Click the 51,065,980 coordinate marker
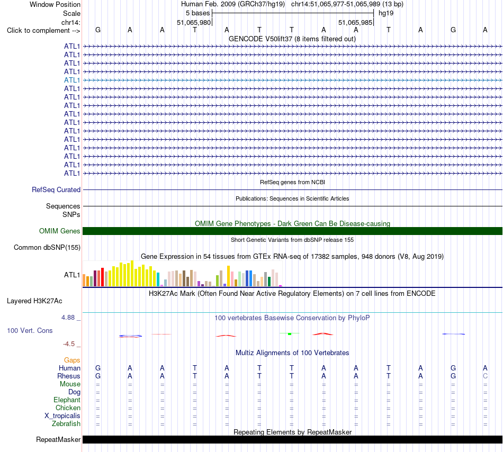 click(194, 22)
